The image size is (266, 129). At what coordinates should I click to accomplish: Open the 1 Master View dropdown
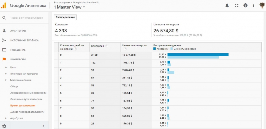[x=70, y=7]
